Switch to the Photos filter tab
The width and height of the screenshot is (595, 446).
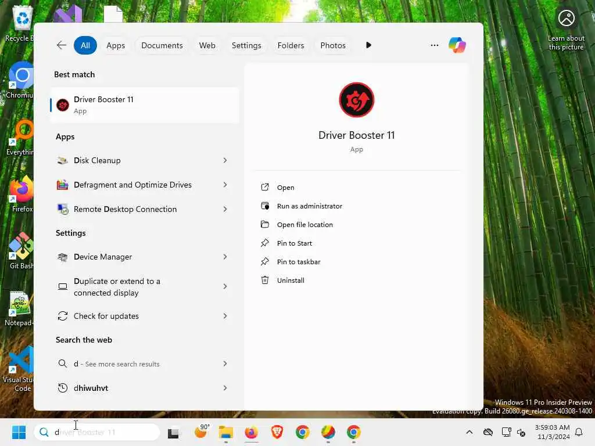pos(333,45)
